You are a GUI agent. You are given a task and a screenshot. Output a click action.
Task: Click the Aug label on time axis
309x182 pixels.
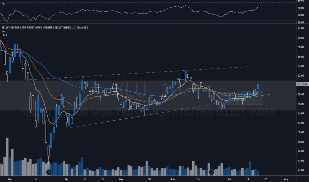coord(286,179)
